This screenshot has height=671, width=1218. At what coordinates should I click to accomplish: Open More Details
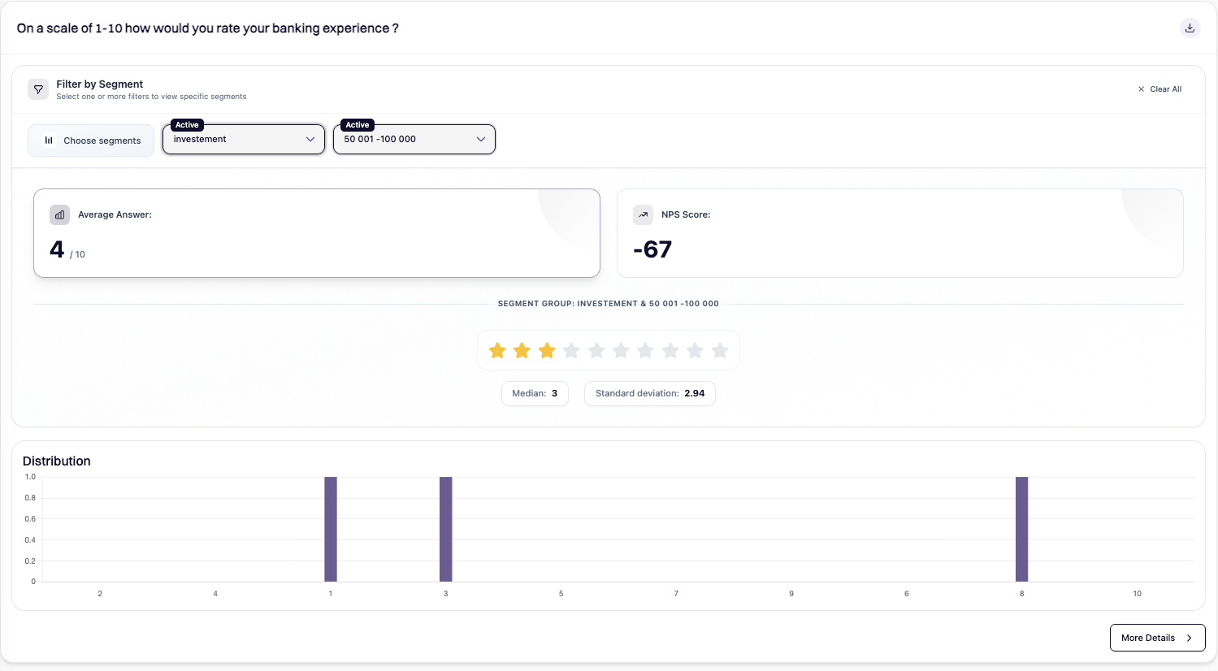pyautogui.click(x=1157, y=638)
